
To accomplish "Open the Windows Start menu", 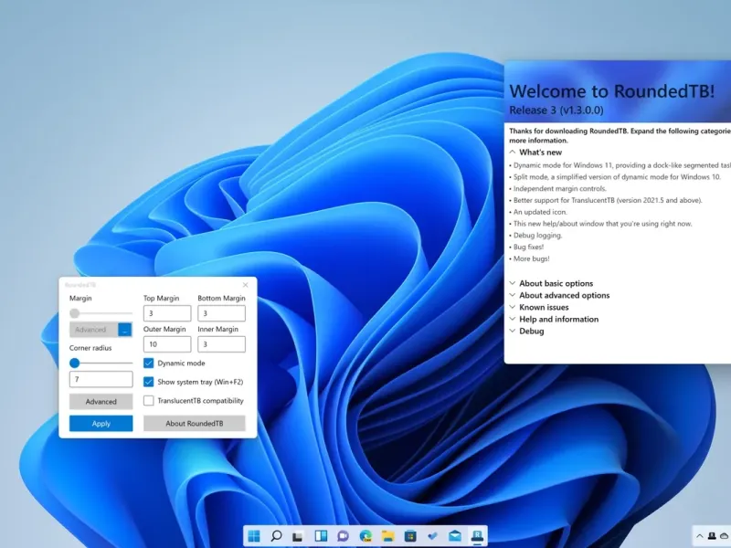I will click(254, 536).
